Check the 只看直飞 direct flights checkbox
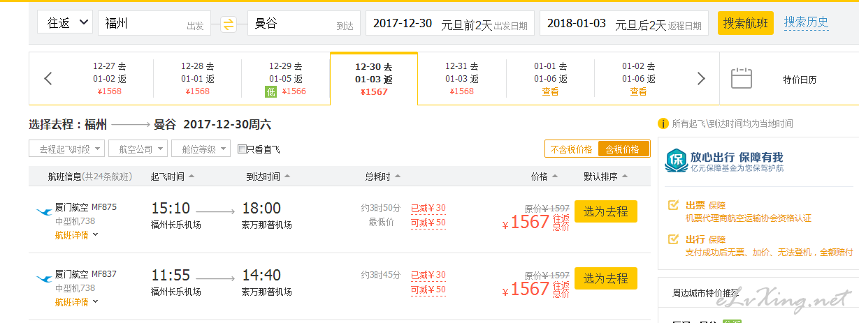Image resolution: width=859 pixels, height=323 pixels. [x=242, y=149]
